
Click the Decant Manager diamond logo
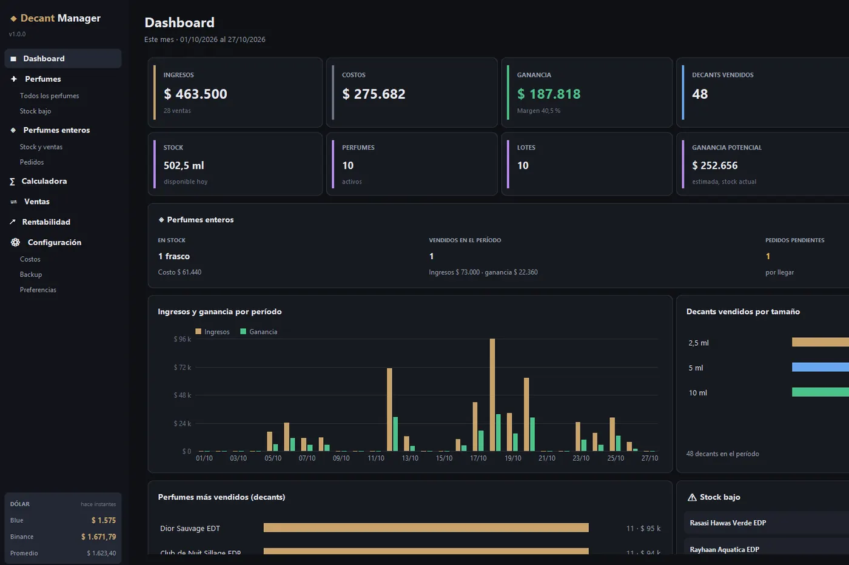13,19
